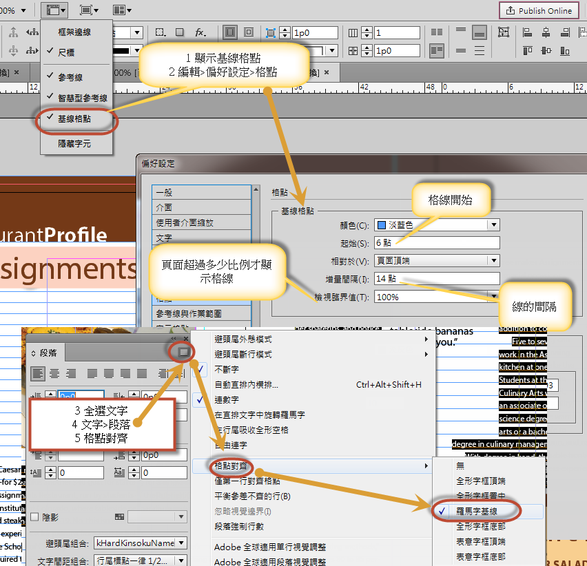587x566 pixels.
Task: Open the Screen Mode button in top bar
Action: 88,10
